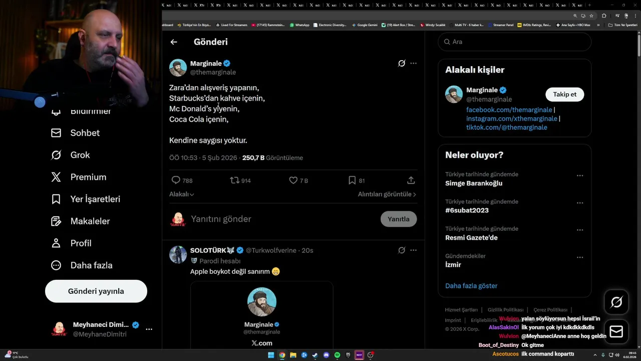Open Grok icon on SOLOTÜRK's reply
Screen dimensions: 641x361
click(402, 250)
